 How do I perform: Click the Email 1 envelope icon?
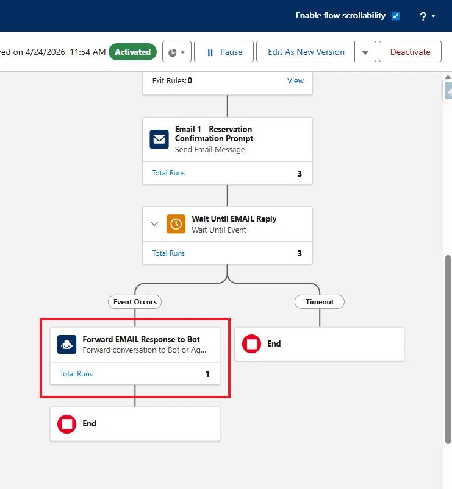pyautogui.click(x=159, y=139)
